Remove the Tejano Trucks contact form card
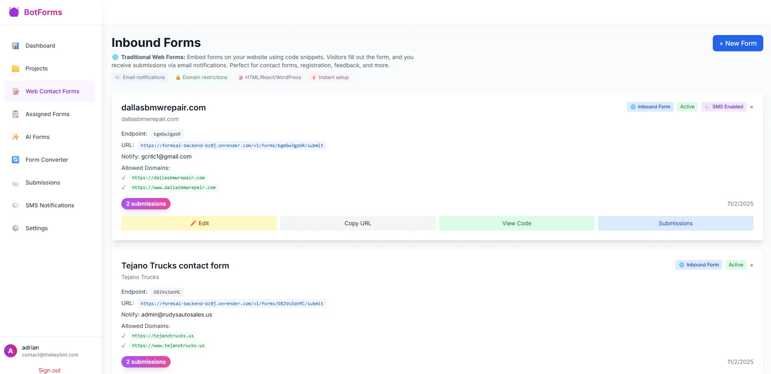The height and width of the screenshot is (374, 771). tap(752, 265)
